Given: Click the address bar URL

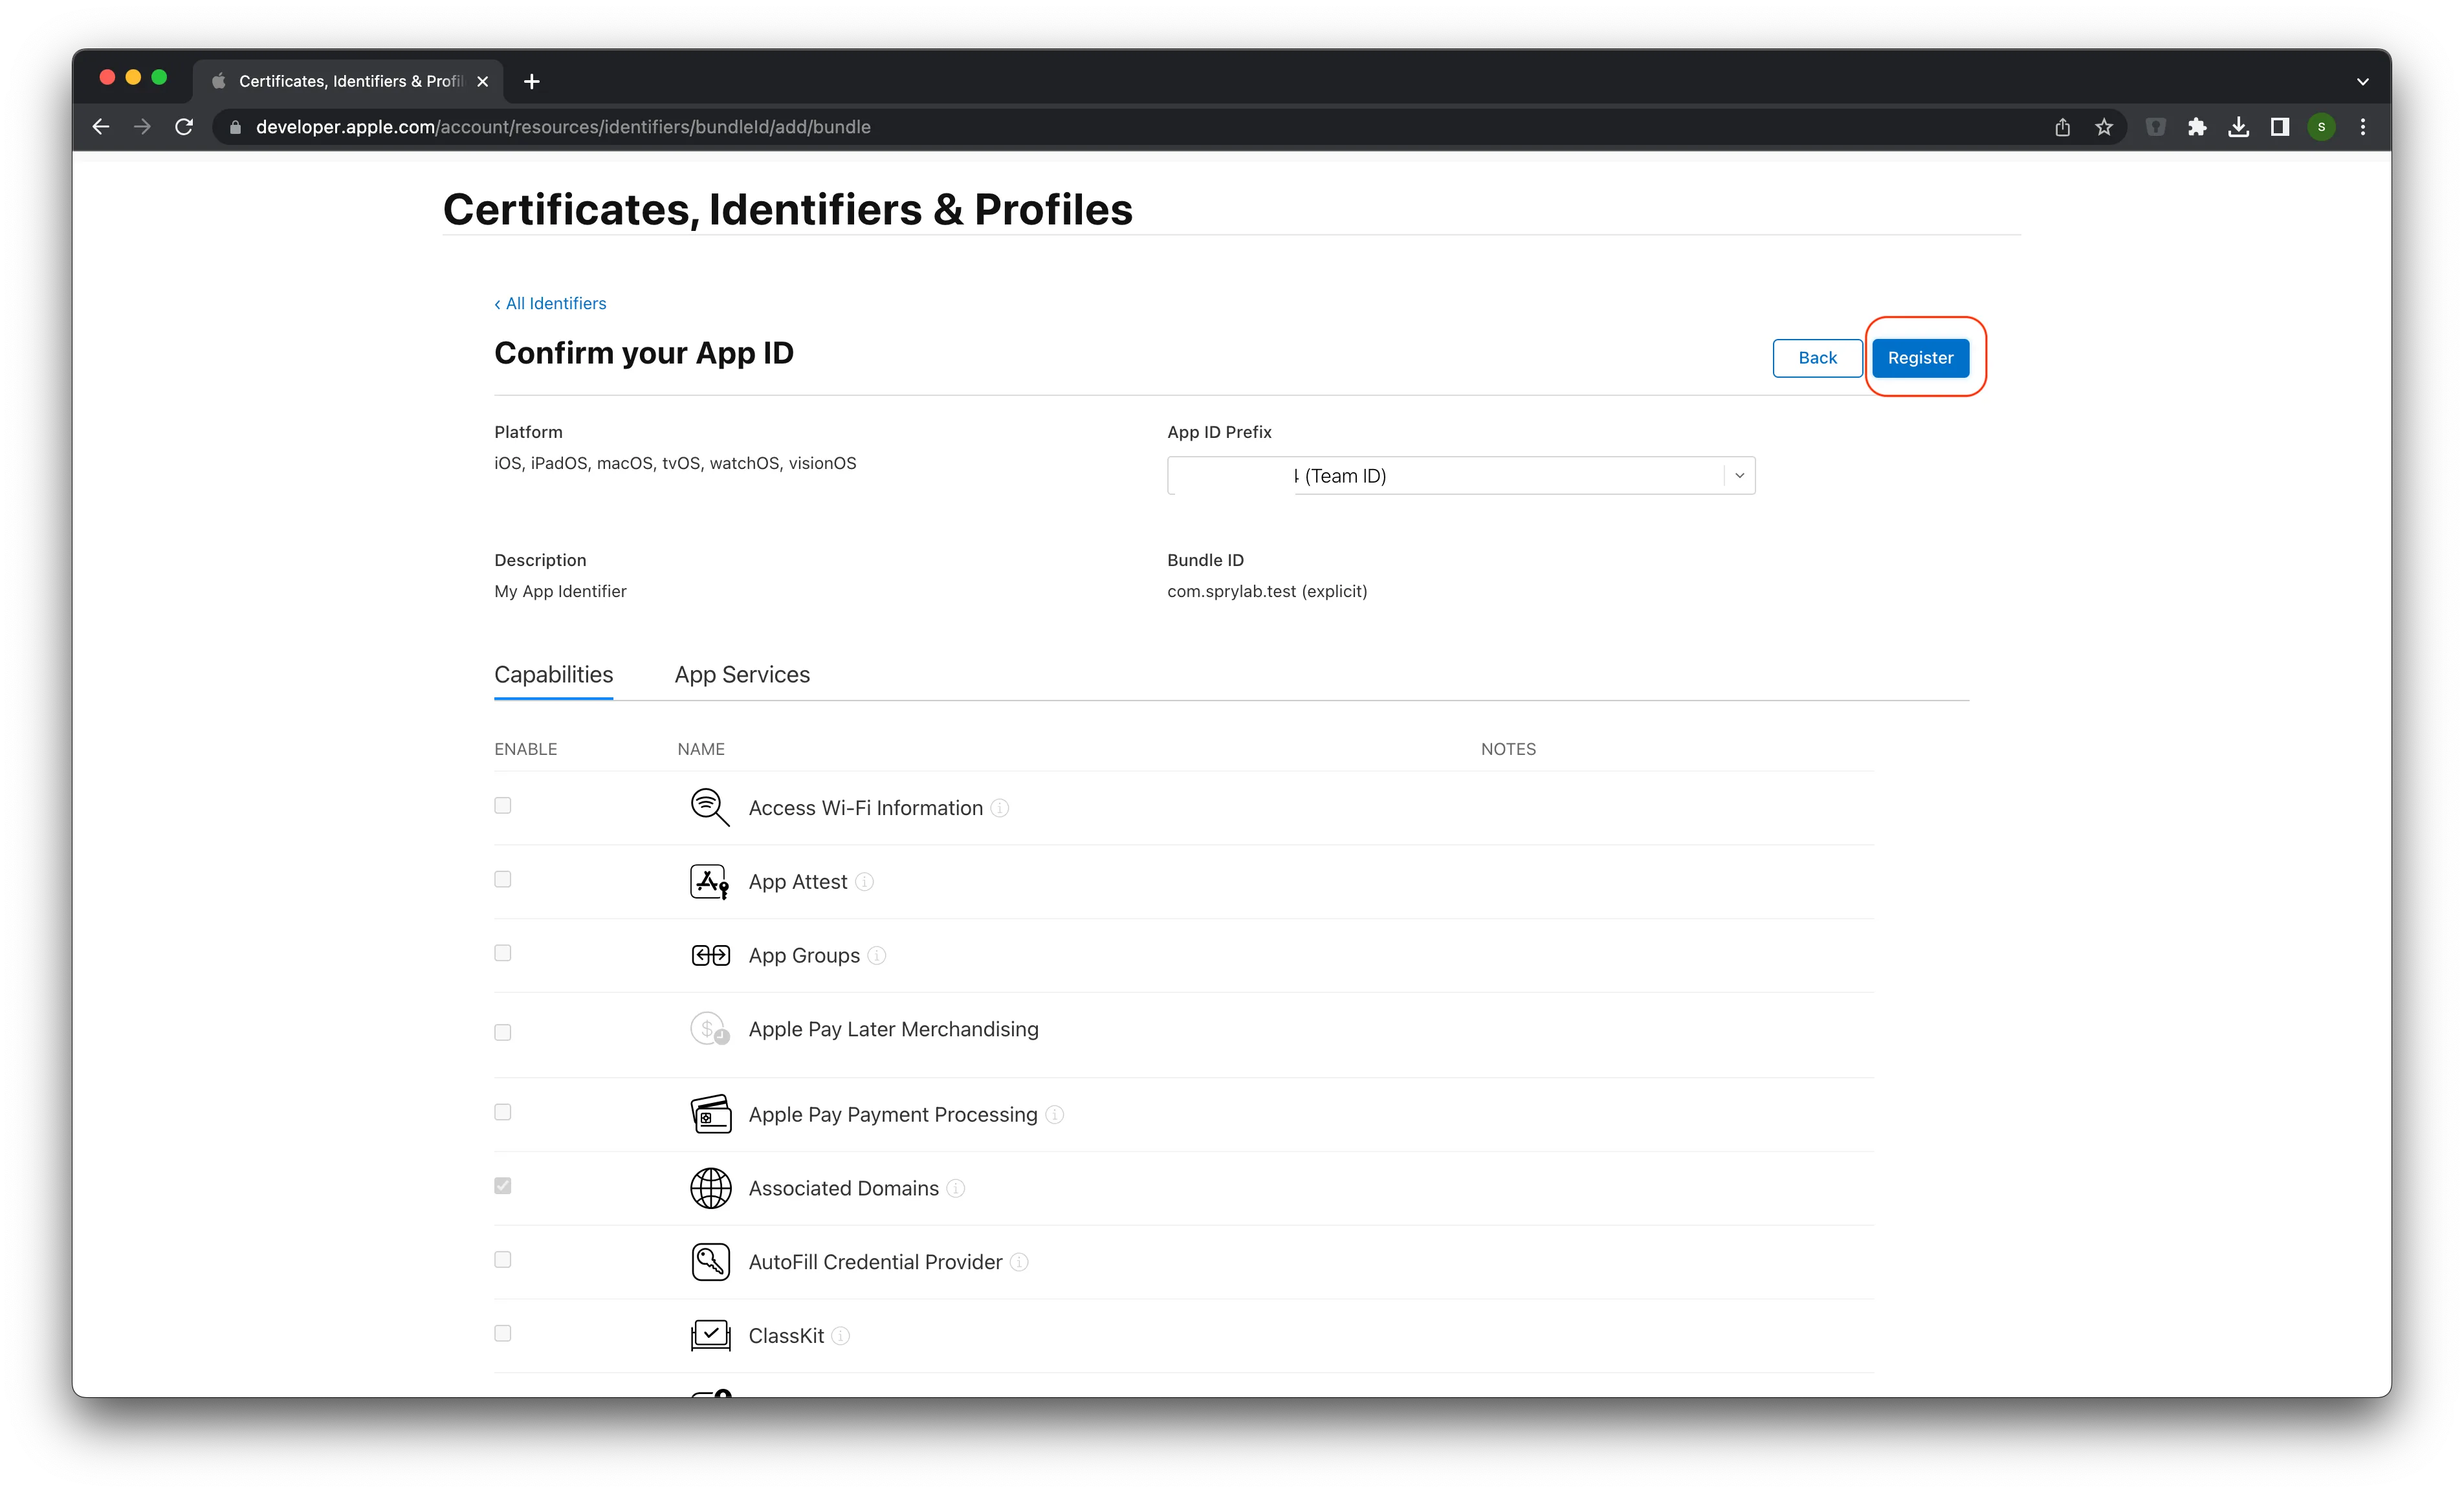Looking at the screenshot, I should [x=563, y=127].
